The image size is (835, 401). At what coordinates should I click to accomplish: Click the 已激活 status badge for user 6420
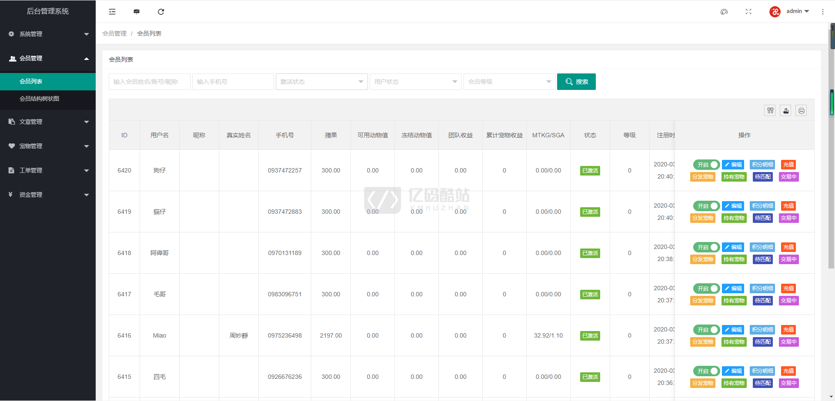(x=590, y=171)
